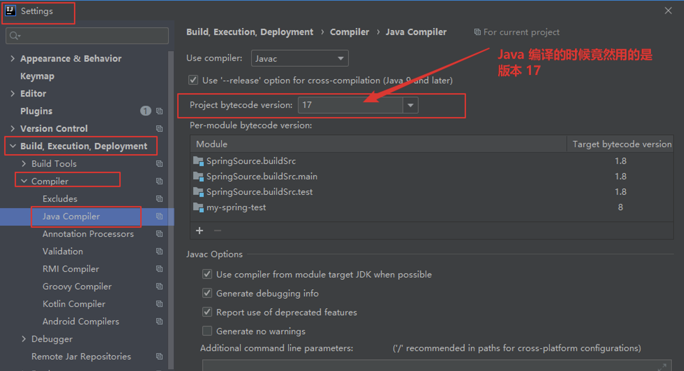684x371 pixels.
Task: Click 'Build, Execution, Deployment' in the breadcrumb
Action: click(x=250, y=32)
